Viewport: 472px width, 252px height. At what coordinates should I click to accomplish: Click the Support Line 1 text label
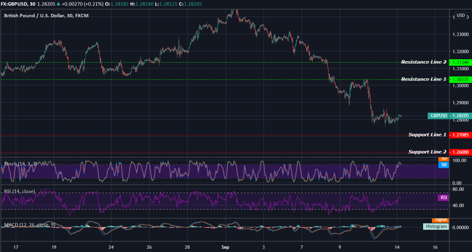427,134
